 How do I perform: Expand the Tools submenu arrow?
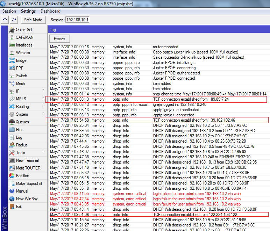[x=43, y=152]
